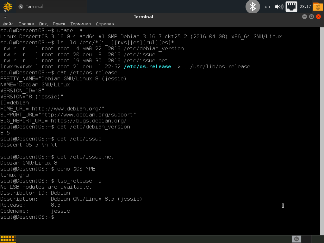This screenshot has width=324, height=243.
Task: Close the Terminal window
Action: (x=318, y=17)
